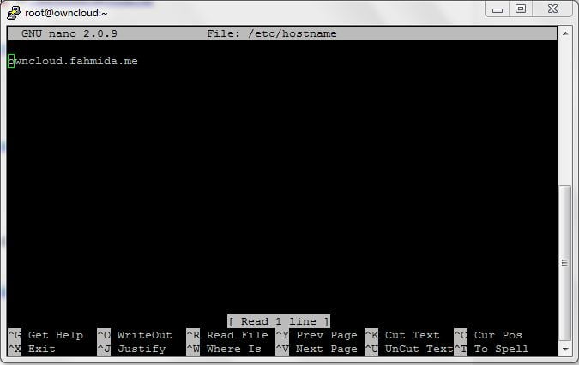This screenshot has width=579, height=365.
Task: Click the "Read 1 line" status message
Action: pyautogui.click(x=279, y=321)
